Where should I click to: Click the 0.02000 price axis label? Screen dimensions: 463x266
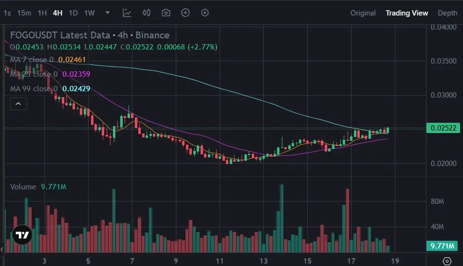(x=444, y=163)
